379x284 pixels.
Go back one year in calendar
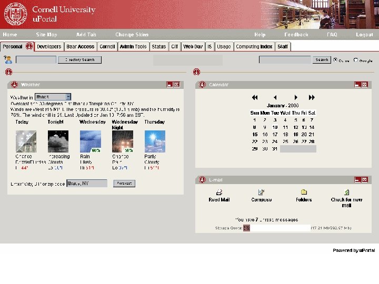tap(255, 98)
